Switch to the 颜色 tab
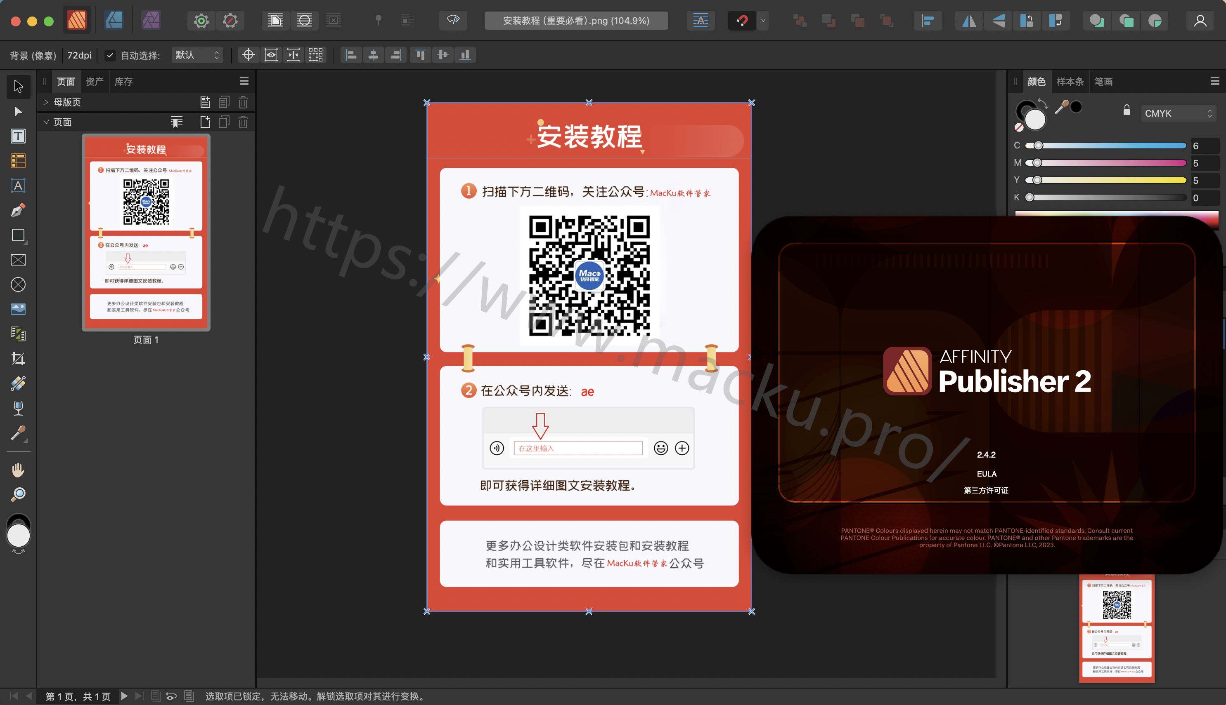Image resolution: width=1226 pixels, height=705 pixels. click(1037, 82)
